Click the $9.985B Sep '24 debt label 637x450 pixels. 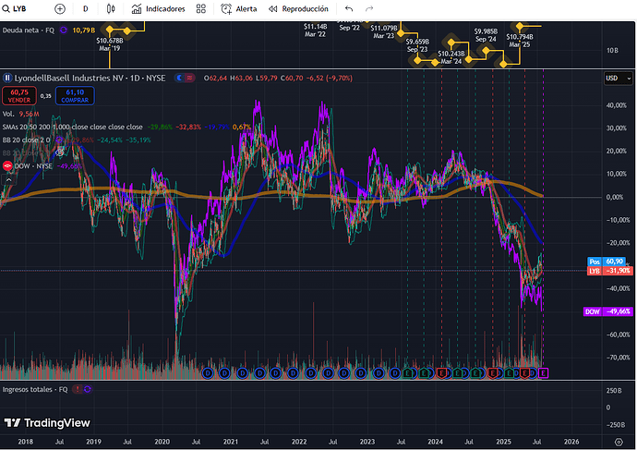[486, 35]
